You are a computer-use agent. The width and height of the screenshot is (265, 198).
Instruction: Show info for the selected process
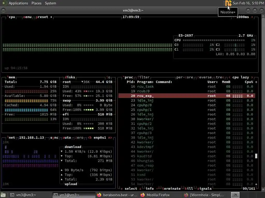(x=150, y=188)
